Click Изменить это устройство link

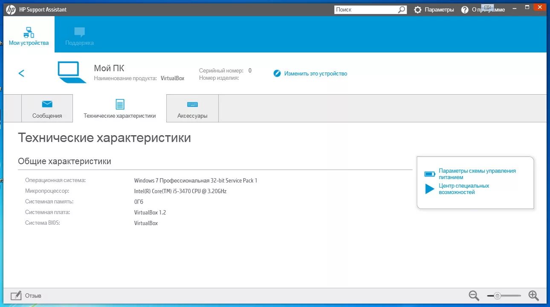[316, 73]
